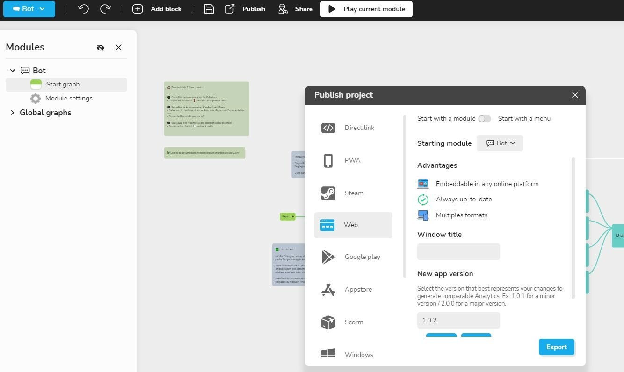The image size is (624, 372).
Task: Click 'Multiples formats' text
Action: click(x=462, y=215)
